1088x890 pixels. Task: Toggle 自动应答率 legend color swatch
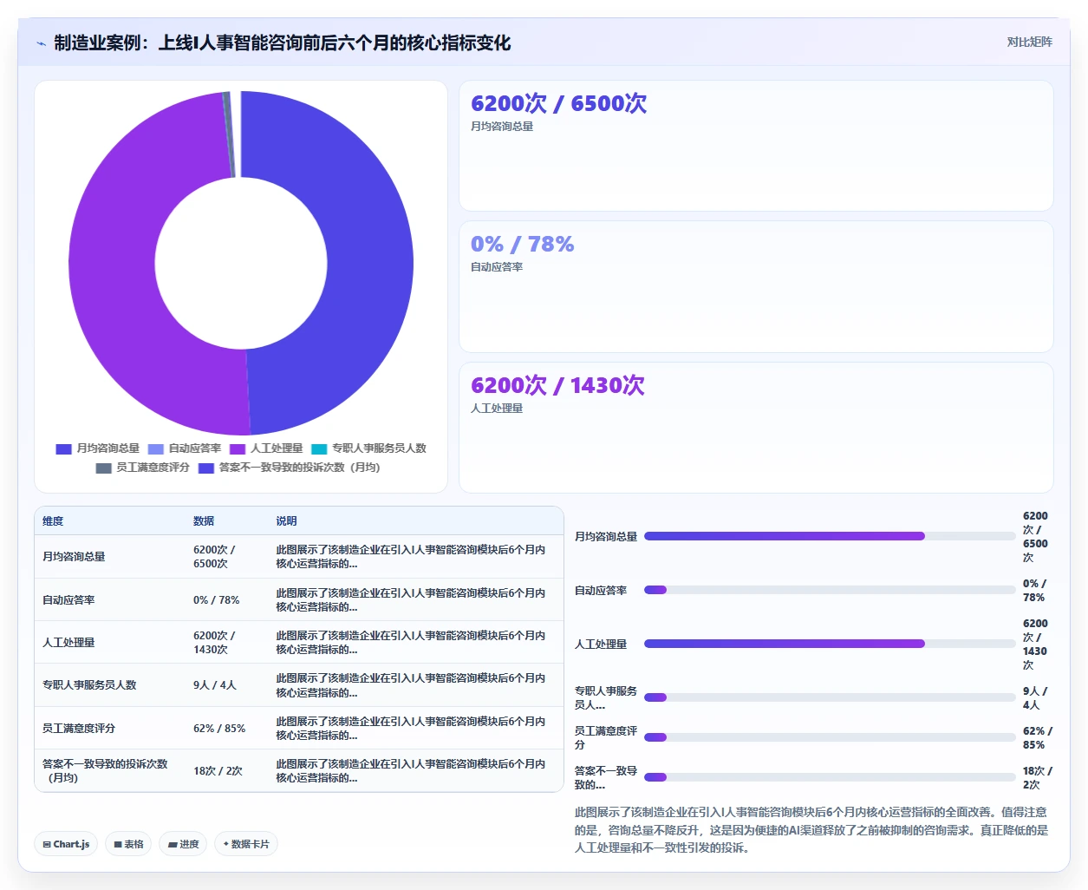click(155, 448)
